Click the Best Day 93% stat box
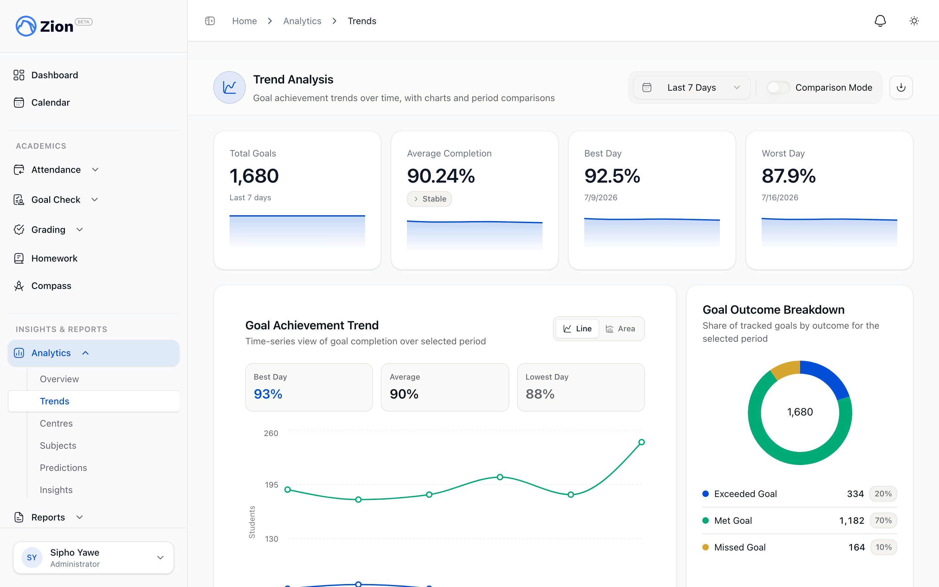939x587 pixels. pos(309,387)
